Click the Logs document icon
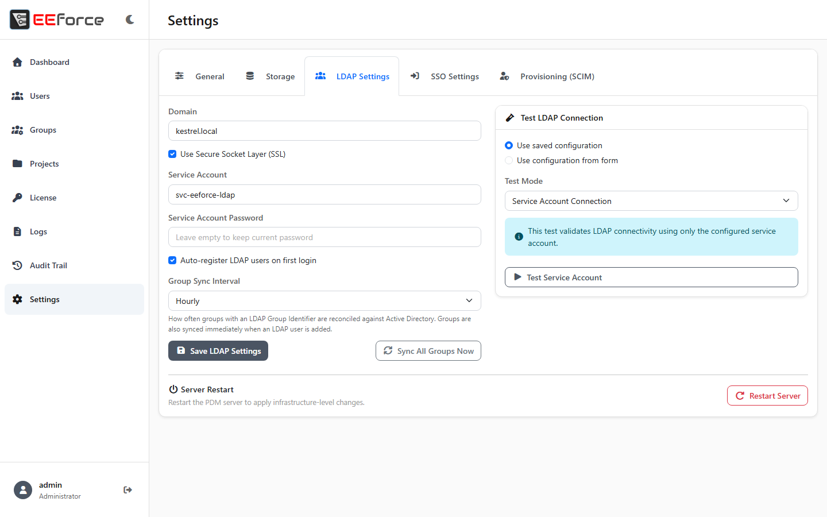 tap(17, 232)
